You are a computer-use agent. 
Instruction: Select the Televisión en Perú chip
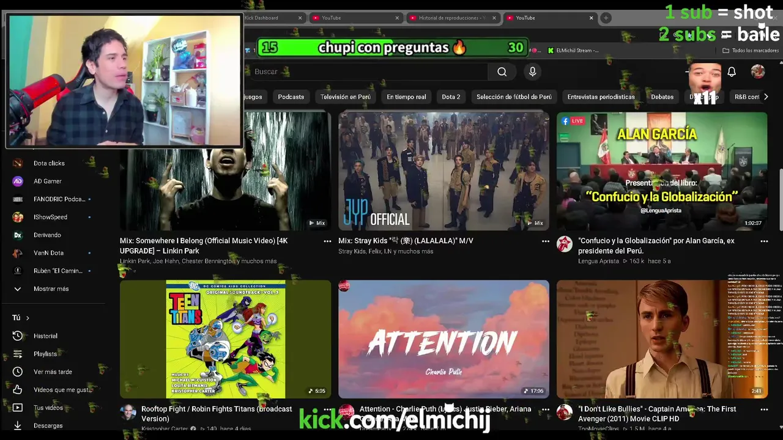tap(345, 97)
